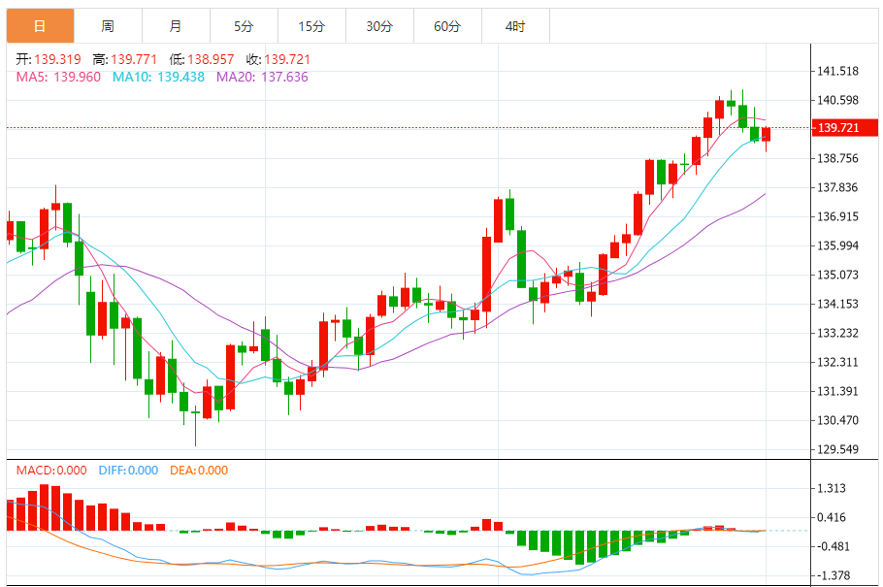Click the MA5: 139.960 label
Screen dimensions: 883x587
[x=58, y=78]
